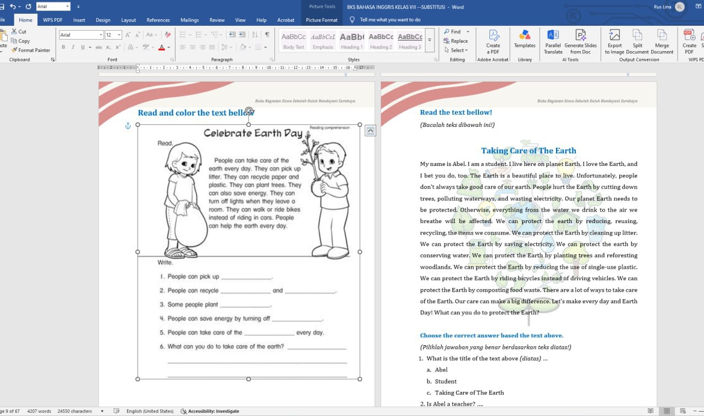The width and height of the screenshot is (704, 416).
Task: Open the Layout Options icon beside the image
Action: click(370, 130)
